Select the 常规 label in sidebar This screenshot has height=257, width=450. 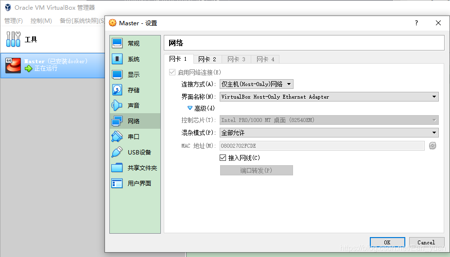(134, 44)
